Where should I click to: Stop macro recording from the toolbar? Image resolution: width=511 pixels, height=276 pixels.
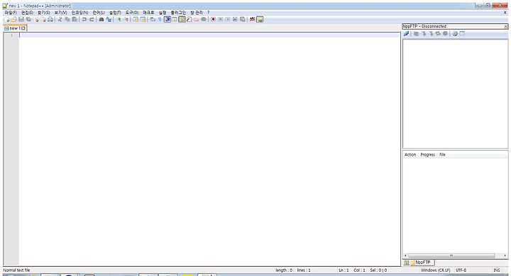pos(221,20)
